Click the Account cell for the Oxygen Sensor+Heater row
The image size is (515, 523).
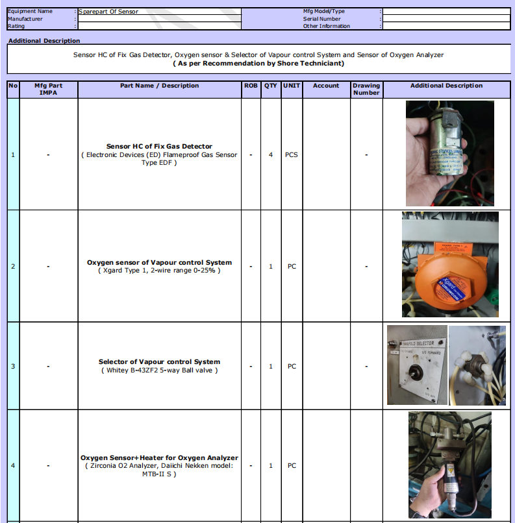coord(326,466)
